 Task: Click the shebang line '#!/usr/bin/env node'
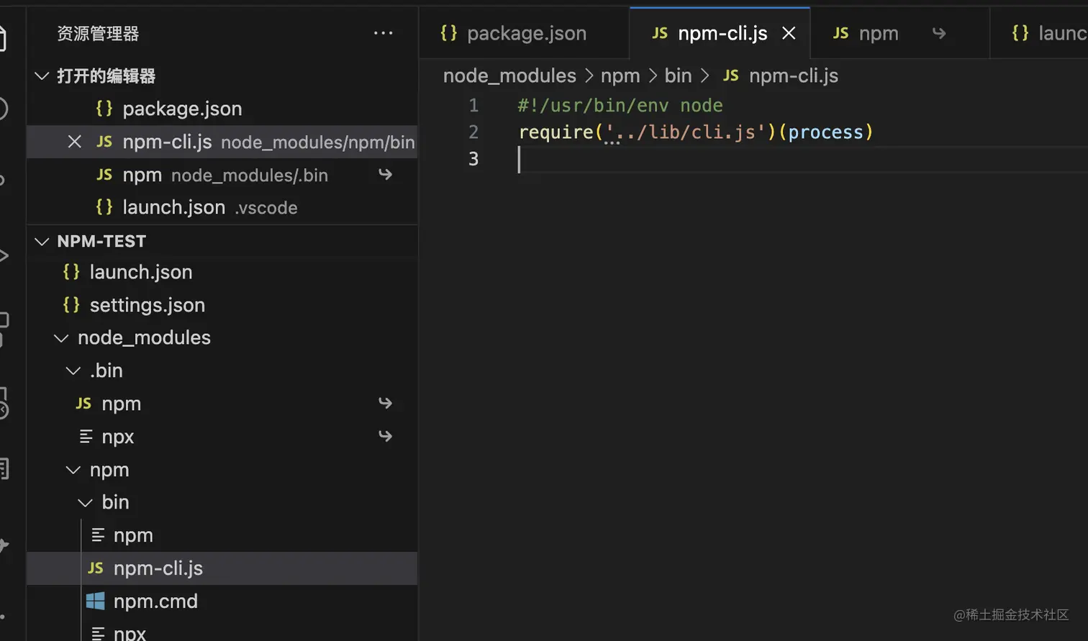(620, 105)
